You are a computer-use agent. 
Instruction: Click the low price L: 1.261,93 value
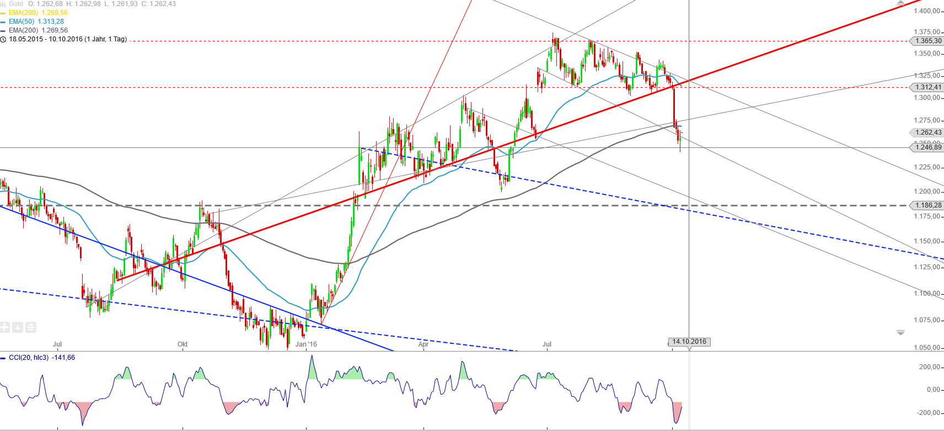[x=121, y=4]
